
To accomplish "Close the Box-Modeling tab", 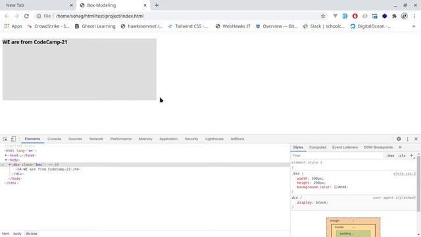I will tap(145, 5).
